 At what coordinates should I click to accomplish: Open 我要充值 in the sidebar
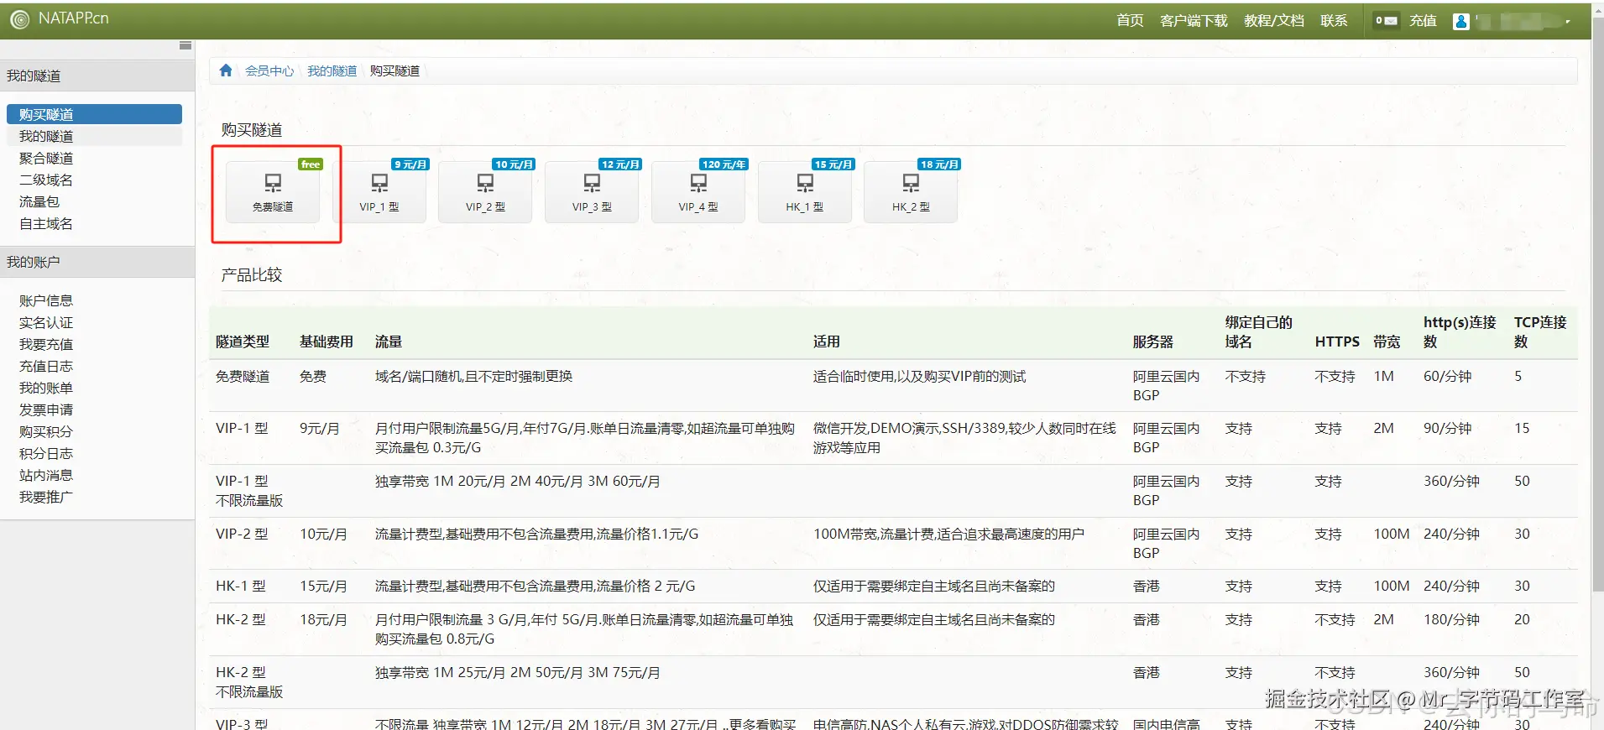[46, 344]
